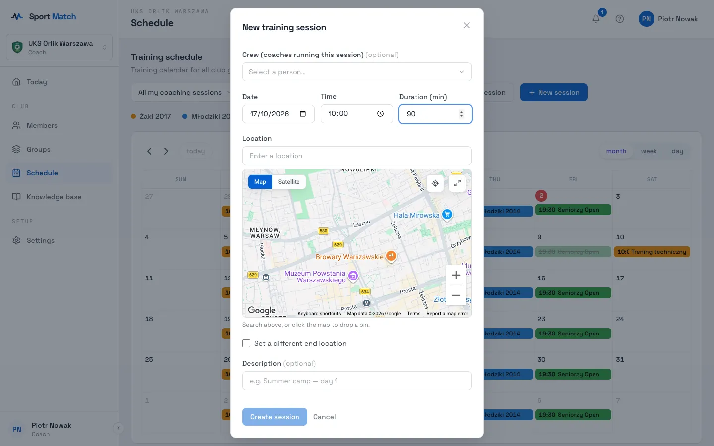714x446 pixels.
Task: Go to the previous month
Action: point(149,151)
